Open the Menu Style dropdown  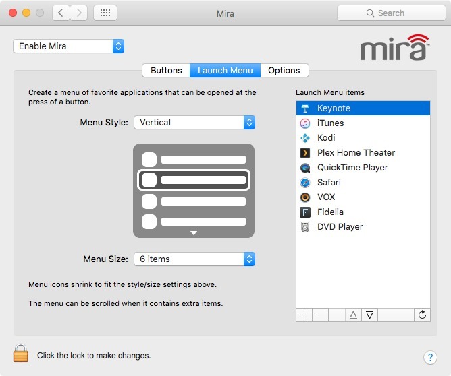tap(194, 123)
